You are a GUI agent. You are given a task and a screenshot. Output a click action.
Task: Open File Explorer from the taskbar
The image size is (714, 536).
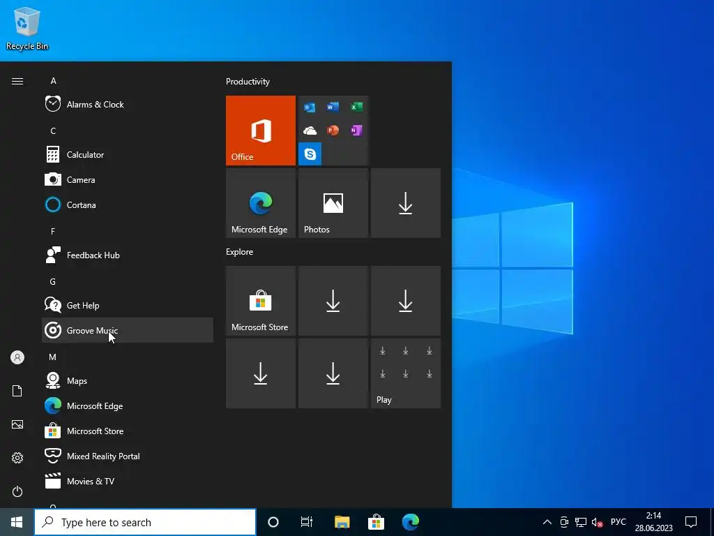pos(342,522)
